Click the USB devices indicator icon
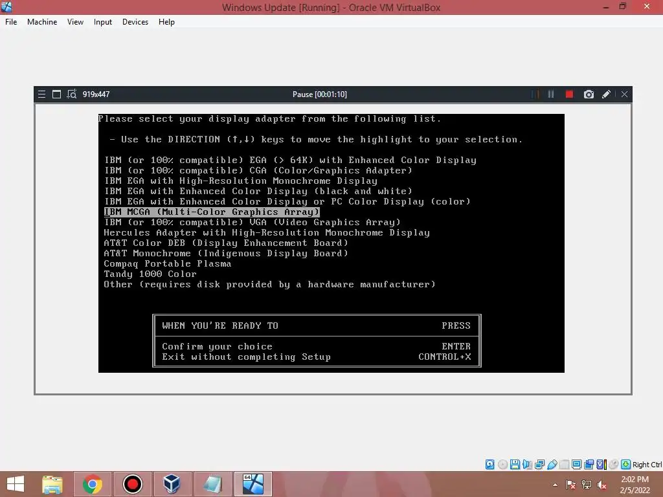This screenshot has height=497, width=663. click(552, 465)
